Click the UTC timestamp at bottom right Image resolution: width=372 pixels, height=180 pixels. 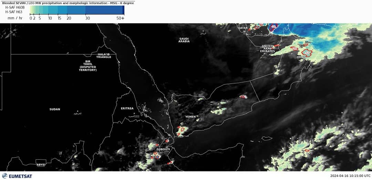[350, 176]
